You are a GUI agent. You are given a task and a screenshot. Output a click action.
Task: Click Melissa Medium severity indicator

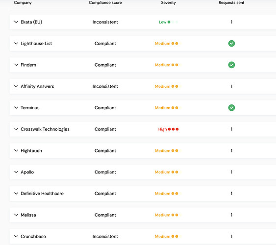click(x=168, y=215)
